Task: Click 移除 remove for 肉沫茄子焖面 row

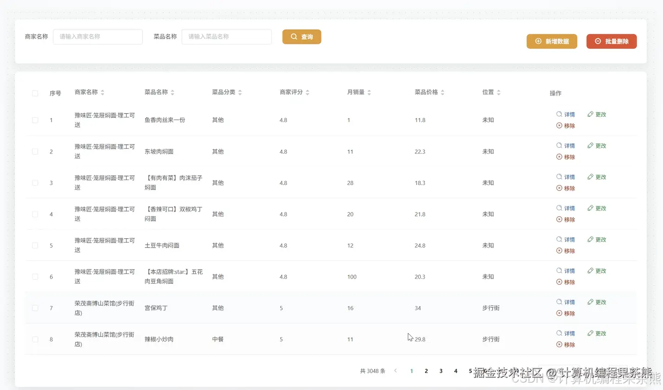Action: [566, 188]
